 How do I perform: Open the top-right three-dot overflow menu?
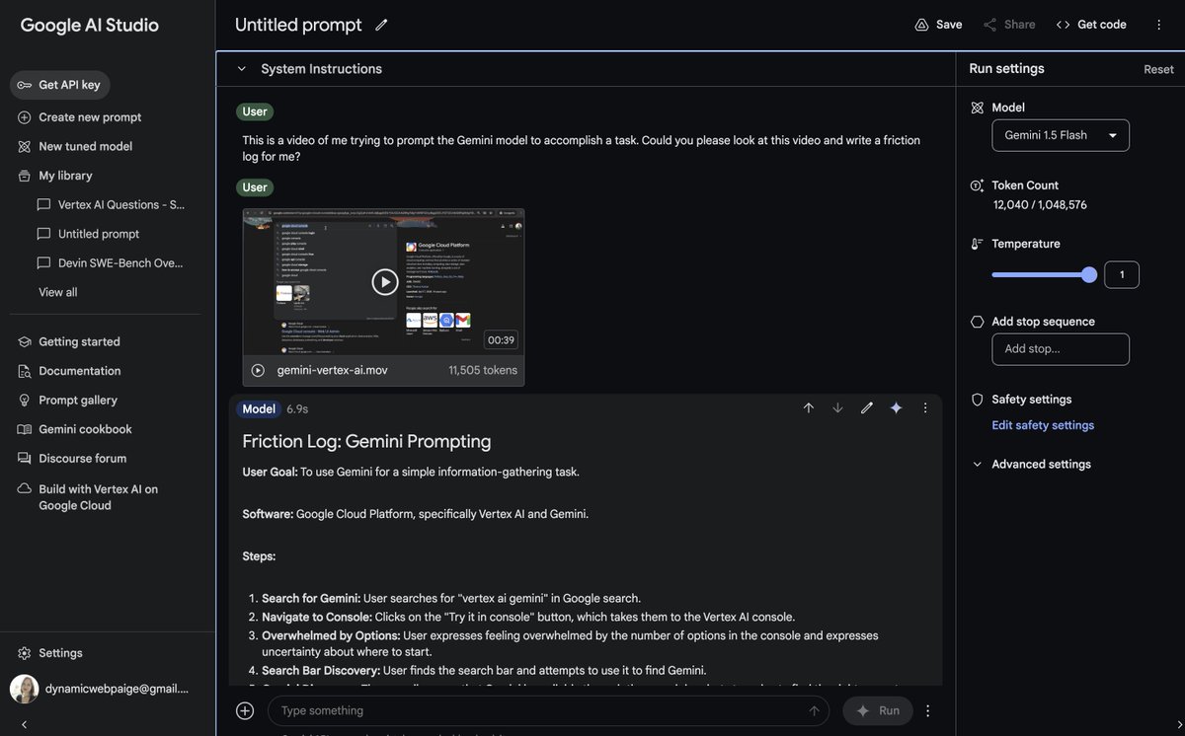click(x=1159, y=25)
